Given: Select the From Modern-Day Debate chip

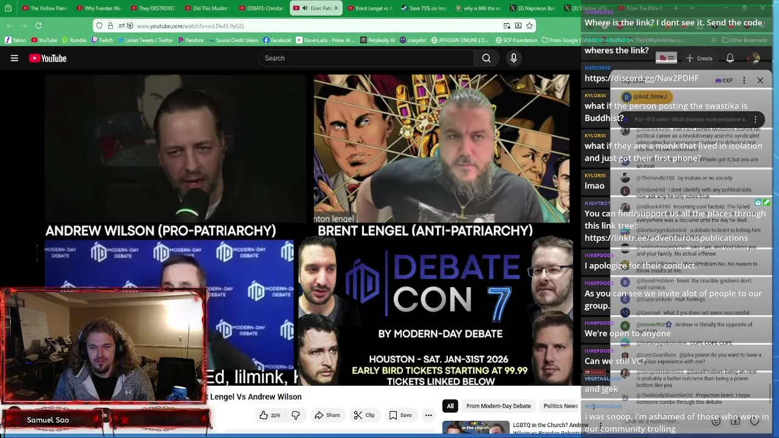Looking at the screenshot, I should (498, 406).
